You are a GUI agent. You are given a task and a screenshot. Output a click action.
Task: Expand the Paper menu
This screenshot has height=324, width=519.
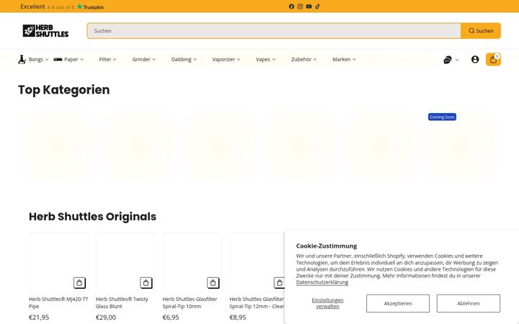tap(74, 59)
